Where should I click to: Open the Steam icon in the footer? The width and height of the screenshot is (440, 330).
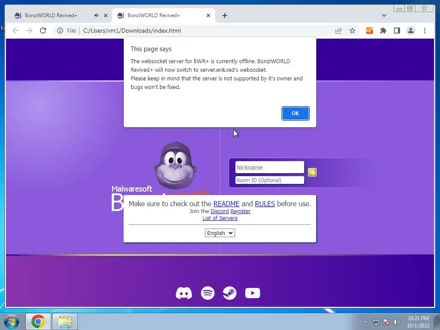(229, 293)
